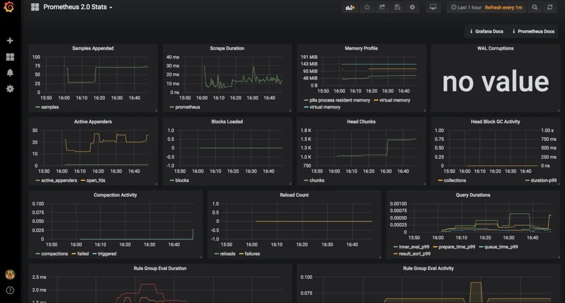Image resolution: width=565 pixels, height=303 pixels.
Task: Open the Blocks Loaded panel title menu
Action: (227, 122)
